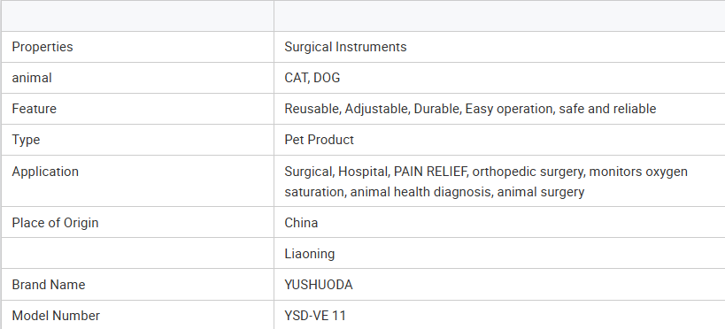
Task: Select the China value cell
Action: (499, 222)
